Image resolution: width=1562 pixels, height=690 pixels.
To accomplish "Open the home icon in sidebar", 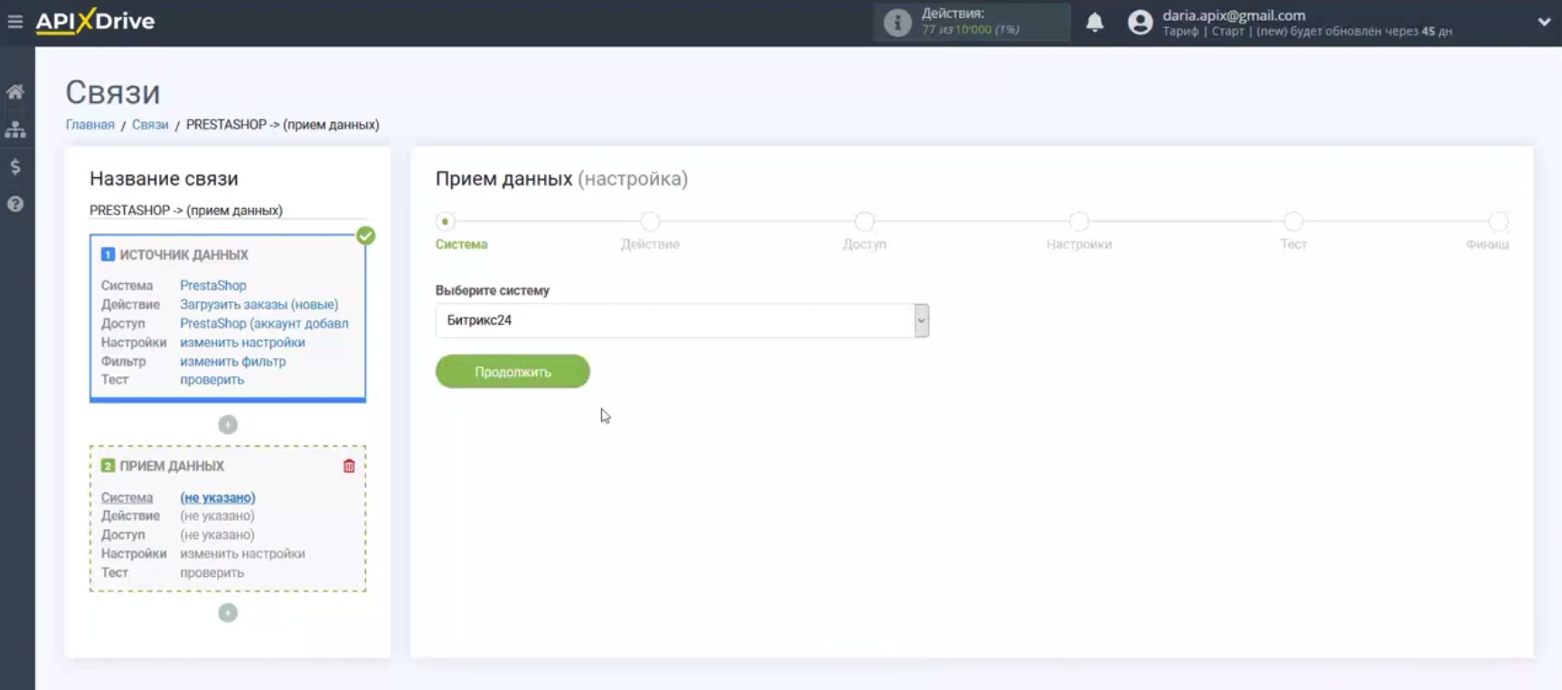I will click(15, 91).
